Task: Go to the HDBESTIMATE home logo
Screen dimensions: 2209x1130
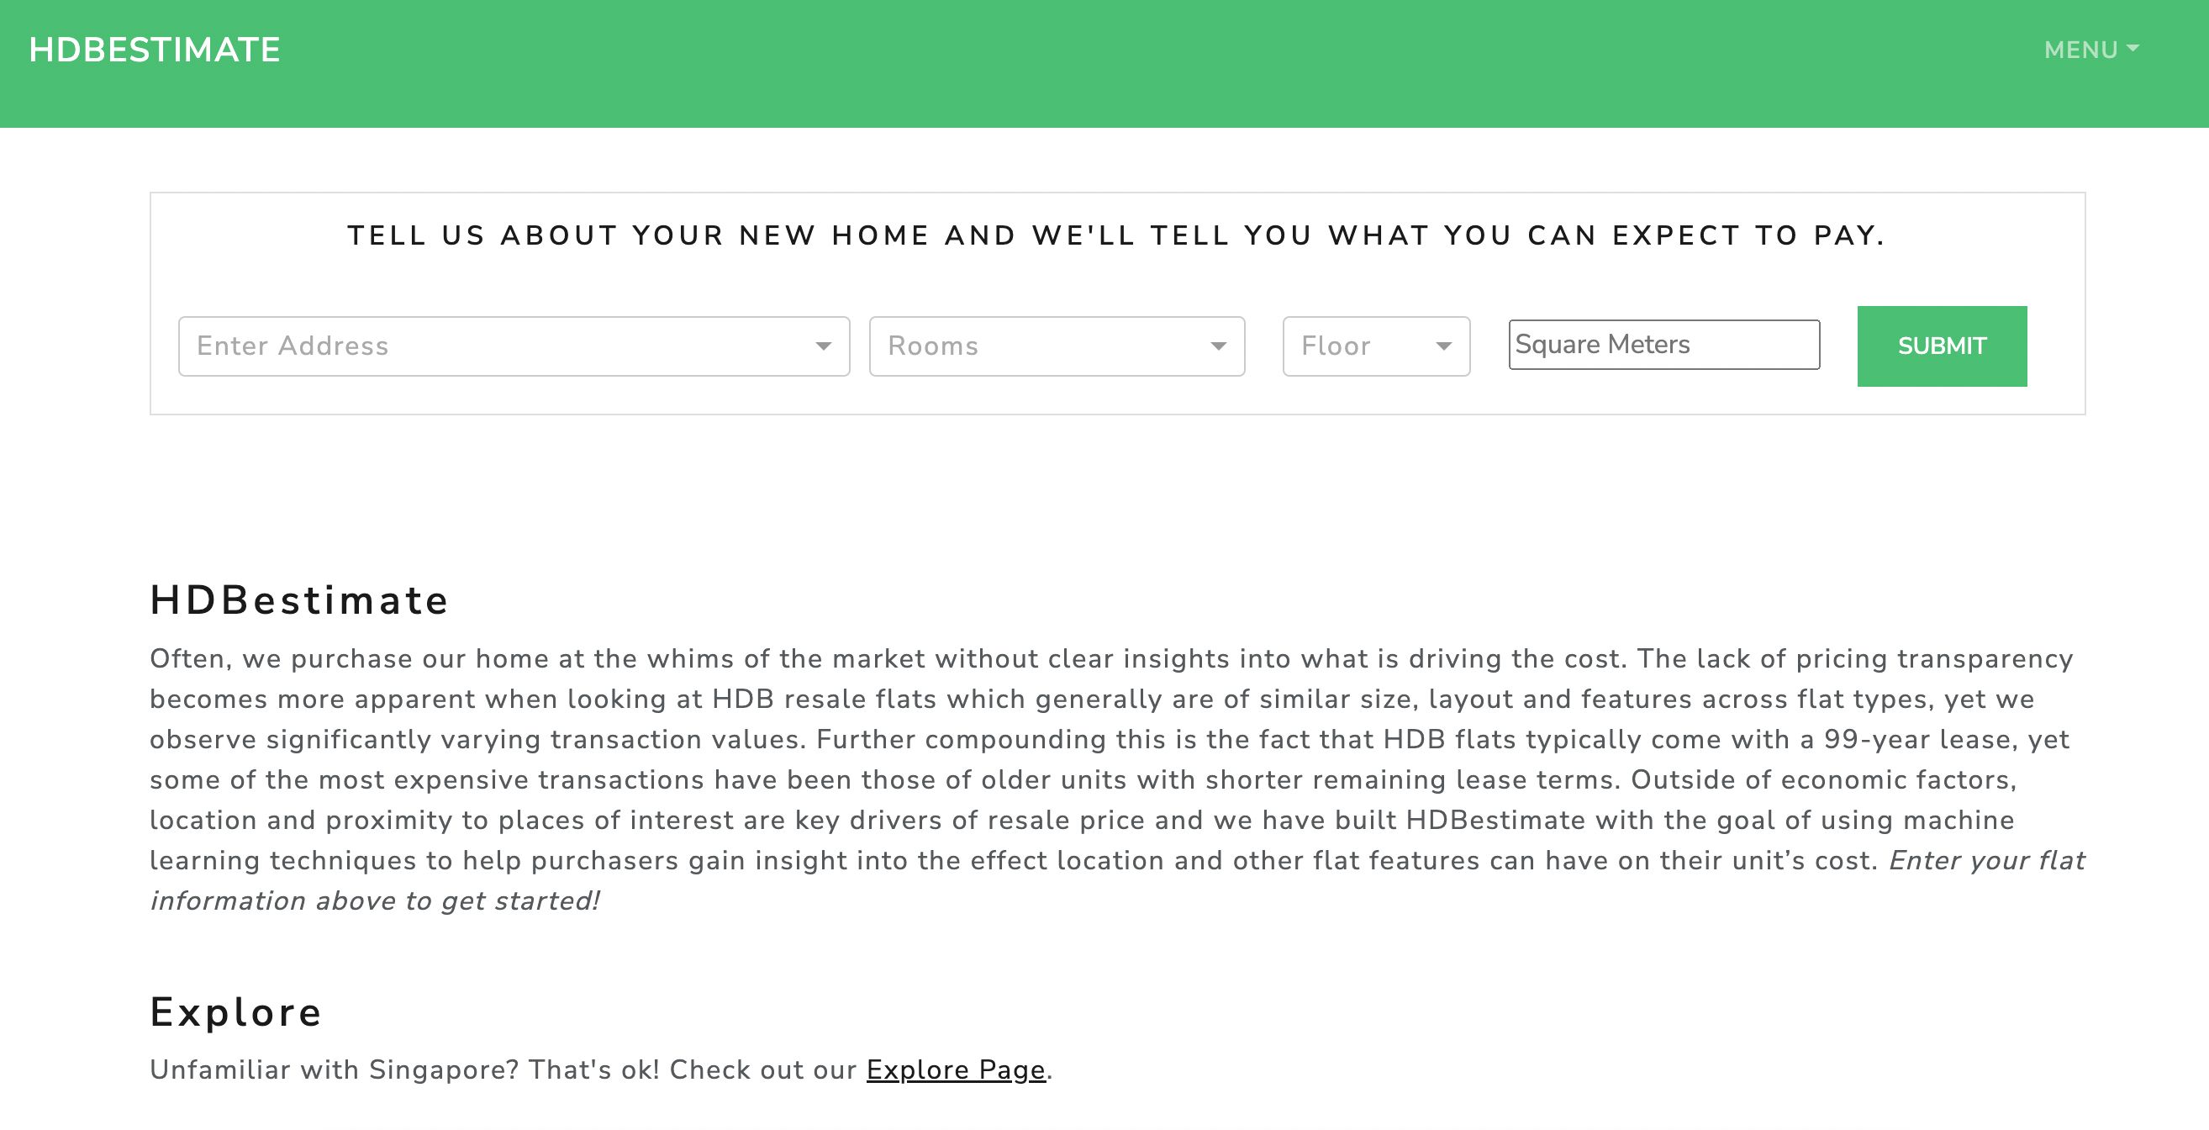Action: (x=155, y=50)
